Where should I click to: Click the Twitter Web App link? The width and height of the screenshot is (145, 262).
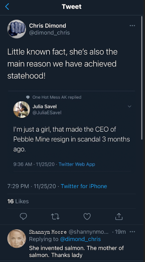(77, 164)
